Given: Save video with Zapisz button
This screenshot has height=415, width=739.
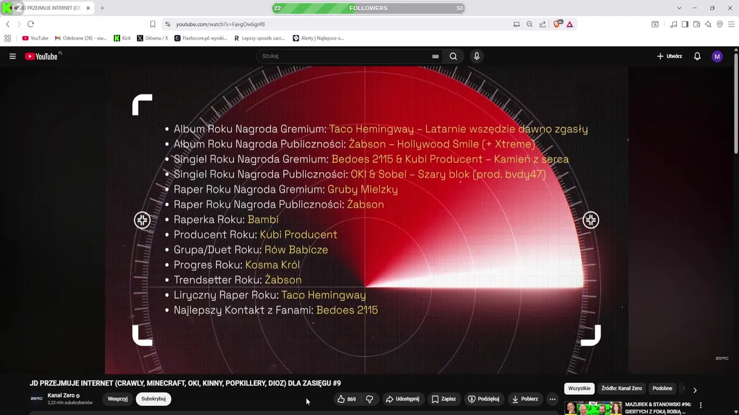Looking at the screenshot, I should point(443,399).
